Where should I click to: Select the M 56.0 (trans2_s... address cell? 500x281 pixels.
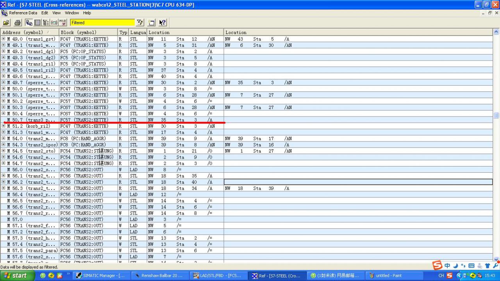(x=30, y=170)
